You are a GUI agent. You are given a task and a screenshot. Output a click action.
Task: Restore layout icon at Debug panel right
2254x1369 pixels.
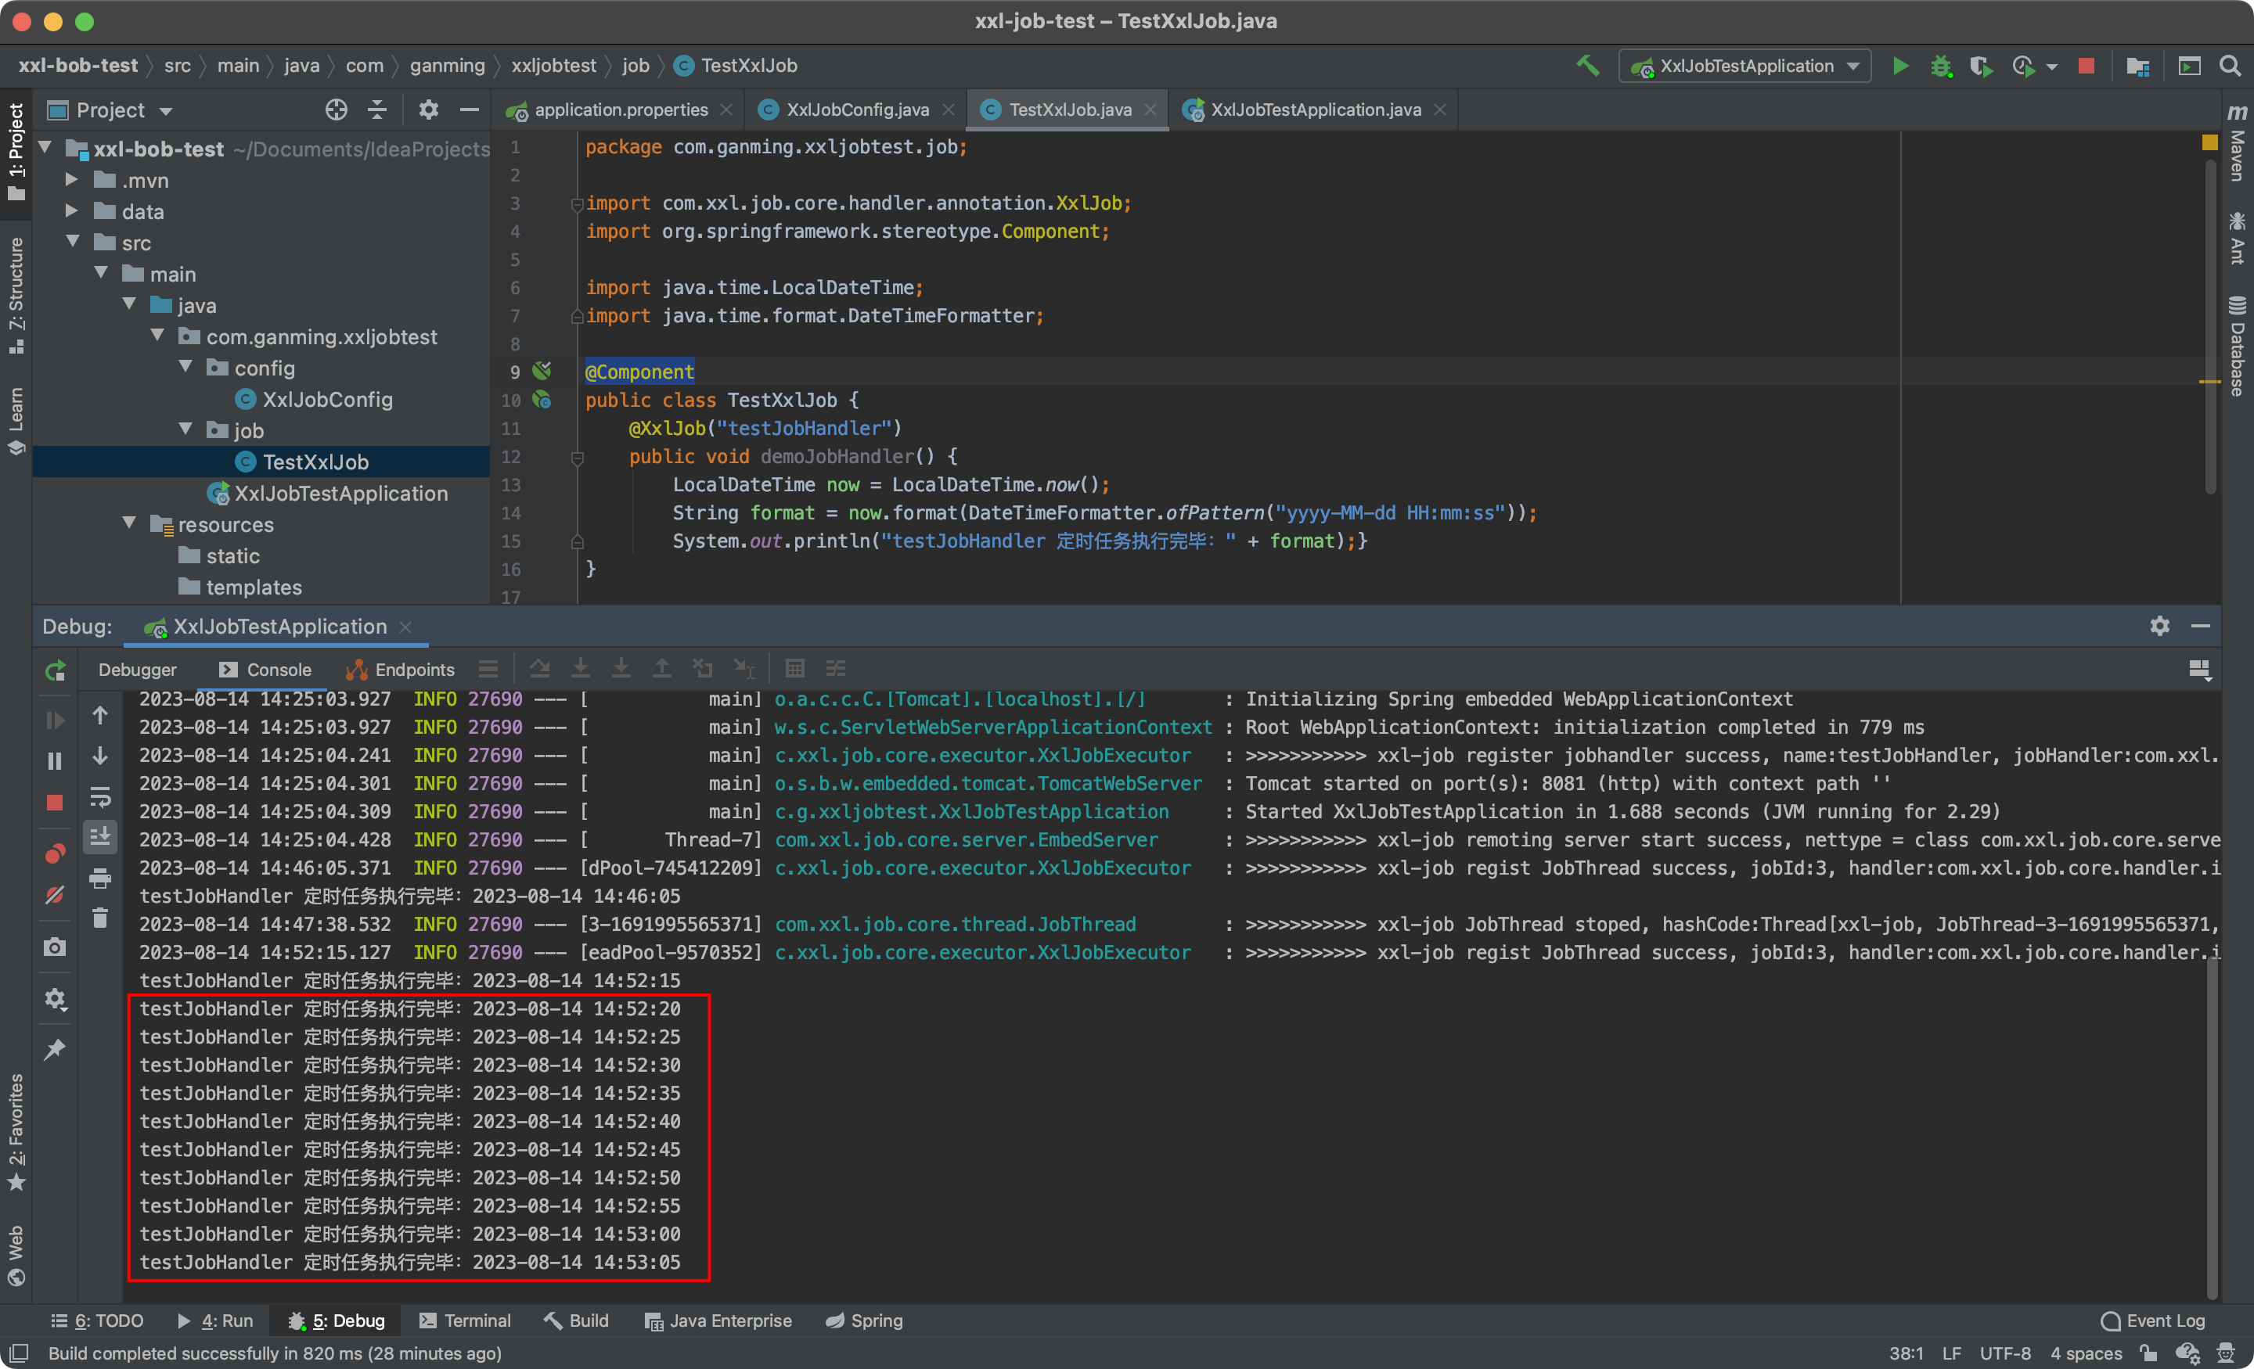(2200, 670)
